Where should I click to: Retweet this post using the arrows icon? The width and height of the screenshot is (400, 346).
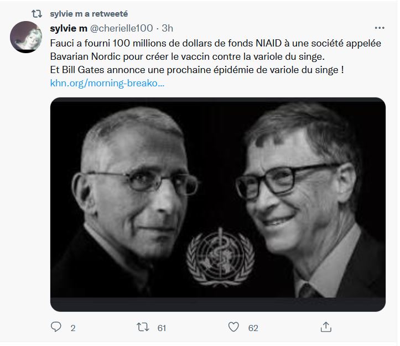144,327
